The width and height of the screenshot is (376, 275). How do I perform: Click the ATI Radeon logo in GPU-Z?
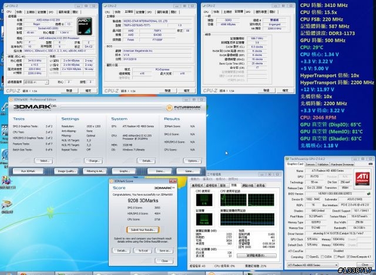pos(362,179)
